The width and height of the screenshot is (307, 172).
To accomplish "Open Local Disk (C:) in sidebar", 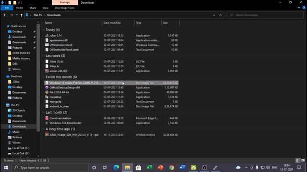I will (x=21, y=148).
